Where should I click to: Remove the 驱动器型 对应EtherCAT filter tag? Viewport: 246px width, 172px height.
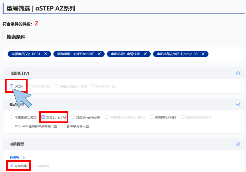point(99,54)
